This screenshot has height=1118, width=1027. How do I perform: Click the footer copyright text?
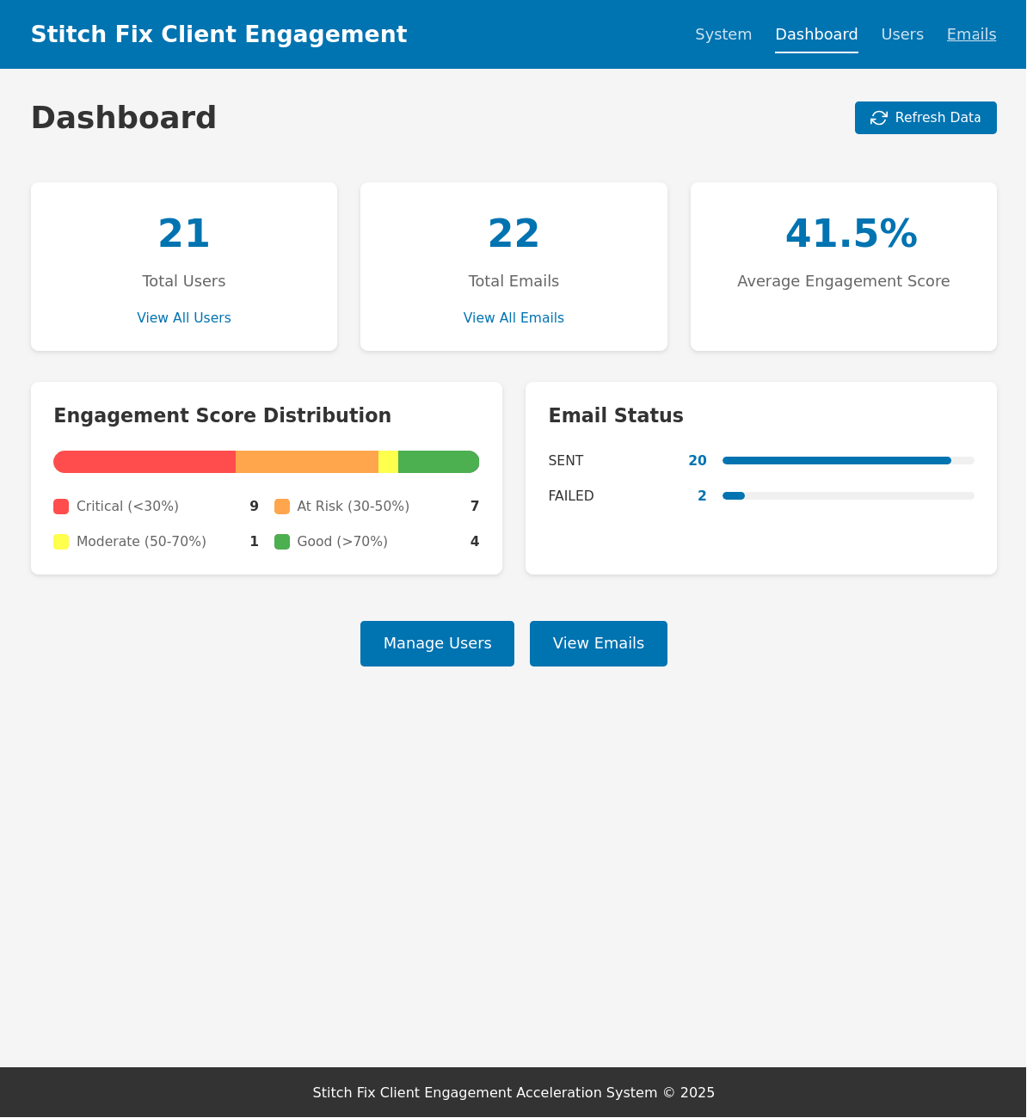(513, 1093)
